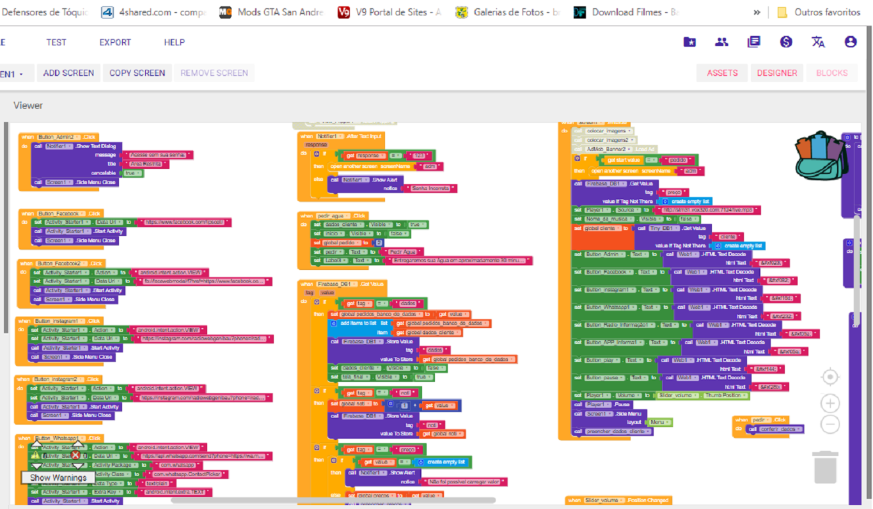
Task: Open the documentation library icon
Action: click(x=753, y=41)
